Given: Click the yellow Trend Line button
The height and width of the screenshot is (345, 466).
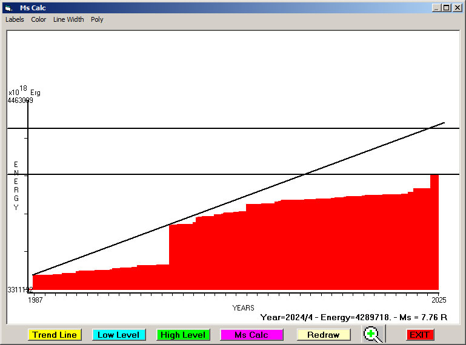Looking at the screenshot, I should click(x=55, y=335).
